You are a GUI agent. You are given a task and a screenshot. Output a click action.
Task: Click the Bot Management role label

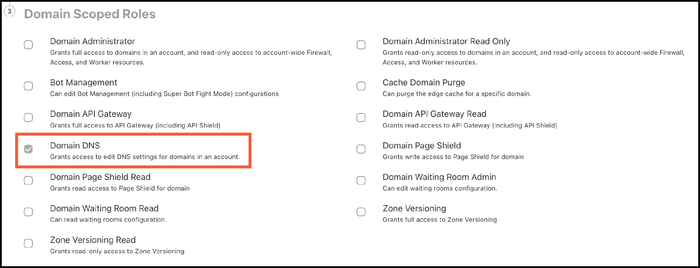pos(83,82)
